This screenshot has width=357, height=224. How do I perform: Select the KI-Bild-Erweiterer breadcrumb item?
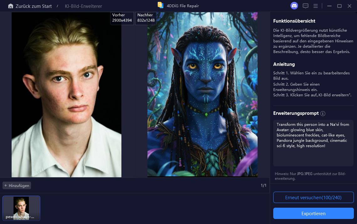pos(83,6)
